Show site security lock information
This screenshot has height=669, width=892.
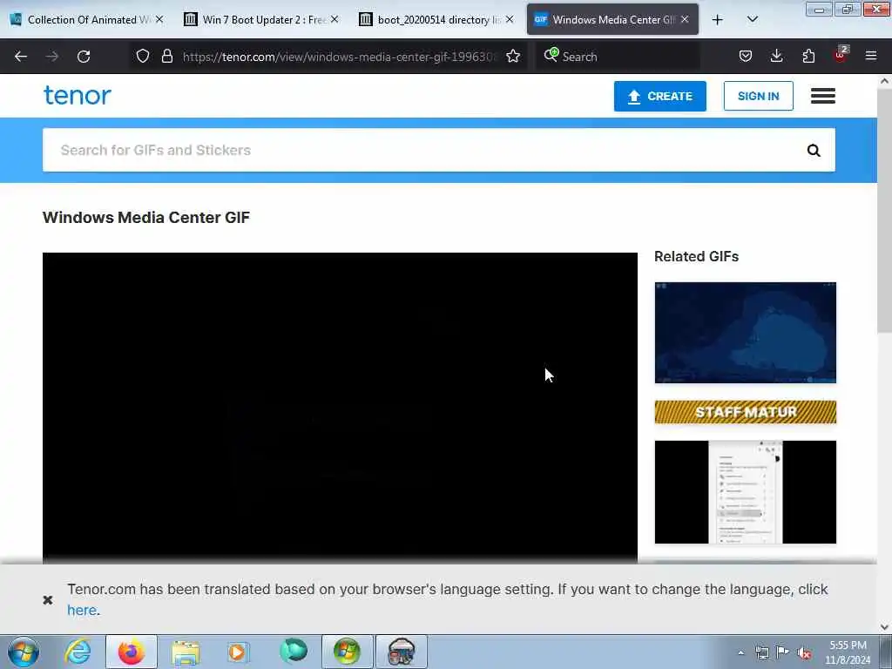[x=166, y=56]
